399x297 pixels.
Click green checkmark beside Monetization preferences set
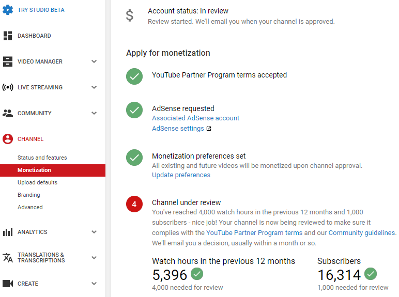pos(134,158)
